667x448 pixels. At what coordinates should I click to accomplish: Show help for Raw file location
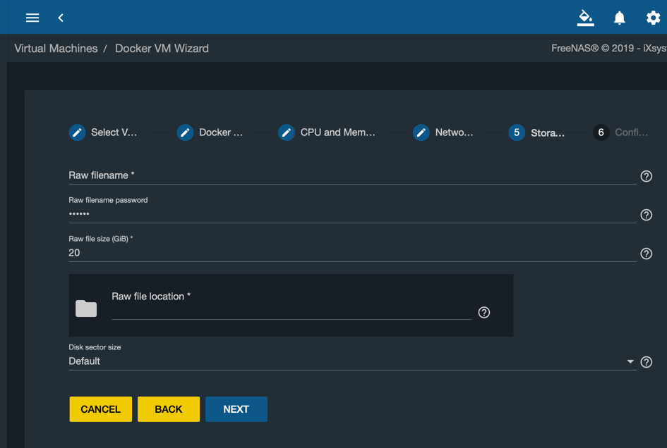pyautogui.click(x=483, y=313)
